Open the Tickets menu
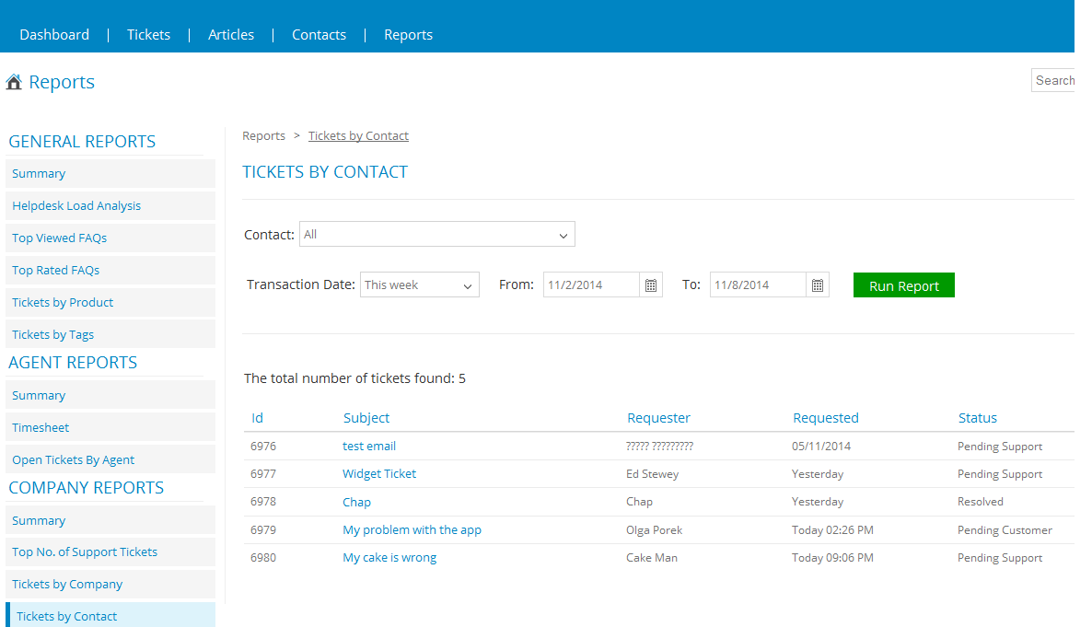This screenshot has width=1092, height=627. pos(148,35)
